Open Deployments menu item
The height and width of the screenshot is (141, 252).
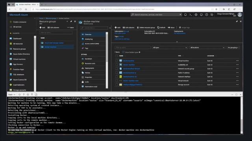(93, 68)
